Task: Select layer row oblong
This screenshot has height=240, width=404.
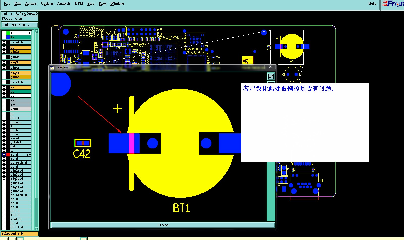Action: tap(20, 122)
